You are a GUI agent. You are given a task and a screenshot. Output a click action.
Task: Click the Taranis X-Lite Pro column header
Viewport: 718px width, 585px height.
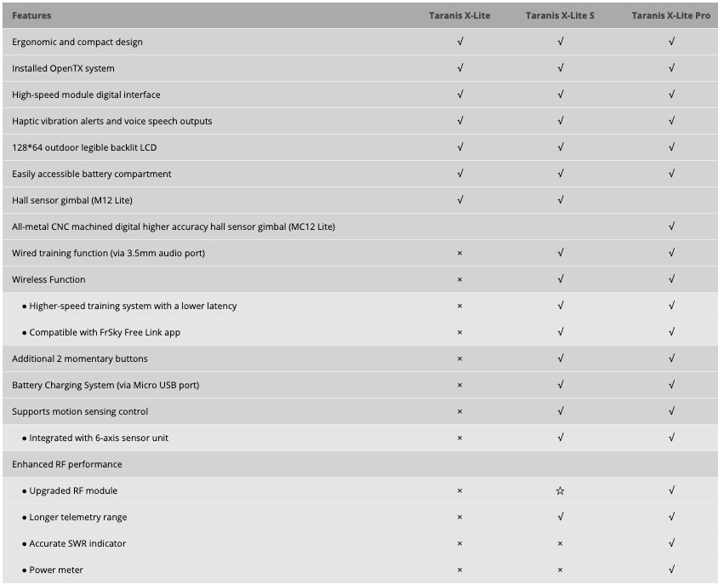[670, 15]
